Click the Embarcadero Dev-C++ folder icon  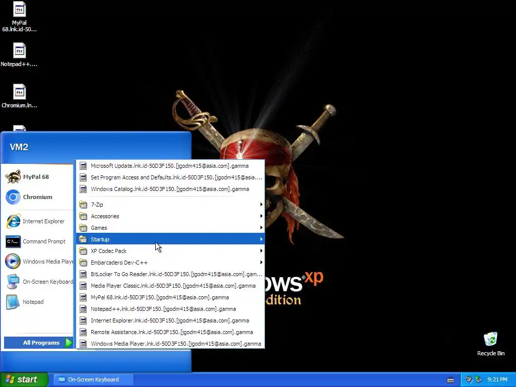click(x=83, y=263)
